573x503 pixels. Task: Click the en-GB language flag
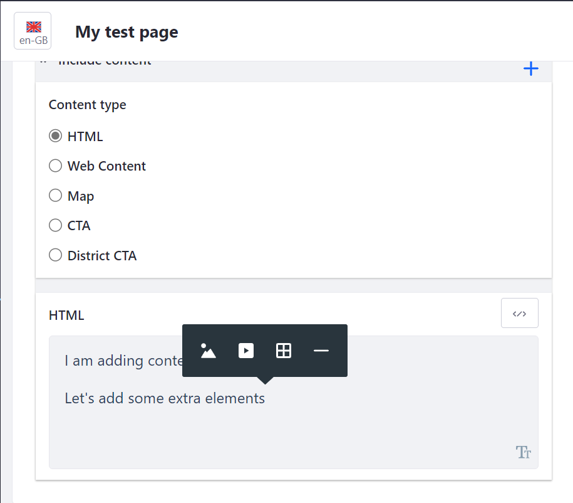[x=32, y=30]
